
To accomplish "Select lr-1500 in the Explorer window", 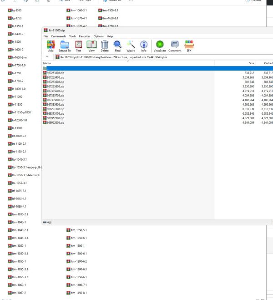I will 15,42.
